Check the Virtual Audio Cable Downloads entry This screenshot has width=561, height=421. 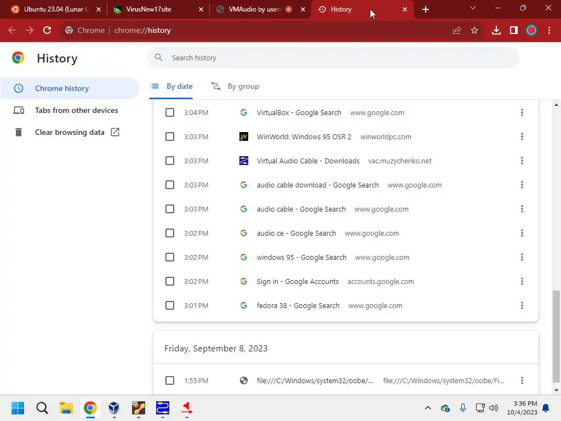point(170,161)
